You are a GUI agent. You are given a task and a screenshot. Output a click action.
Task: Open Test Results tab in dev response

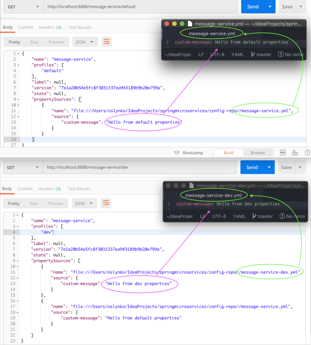79,189
